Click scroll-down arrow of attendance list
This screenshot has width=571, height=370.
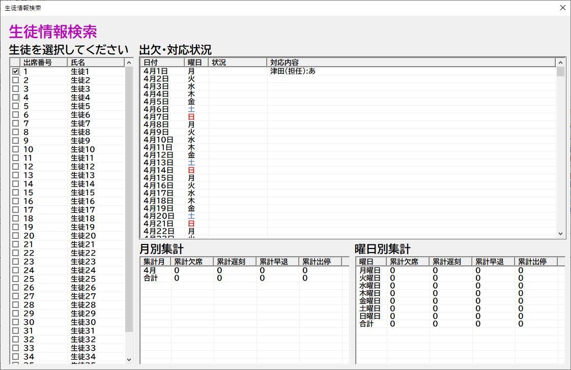pos(560,234)
